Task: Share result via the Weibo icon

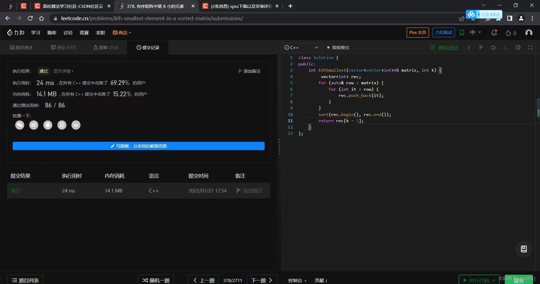Action: pyautogui.click(x=34, y=125)
